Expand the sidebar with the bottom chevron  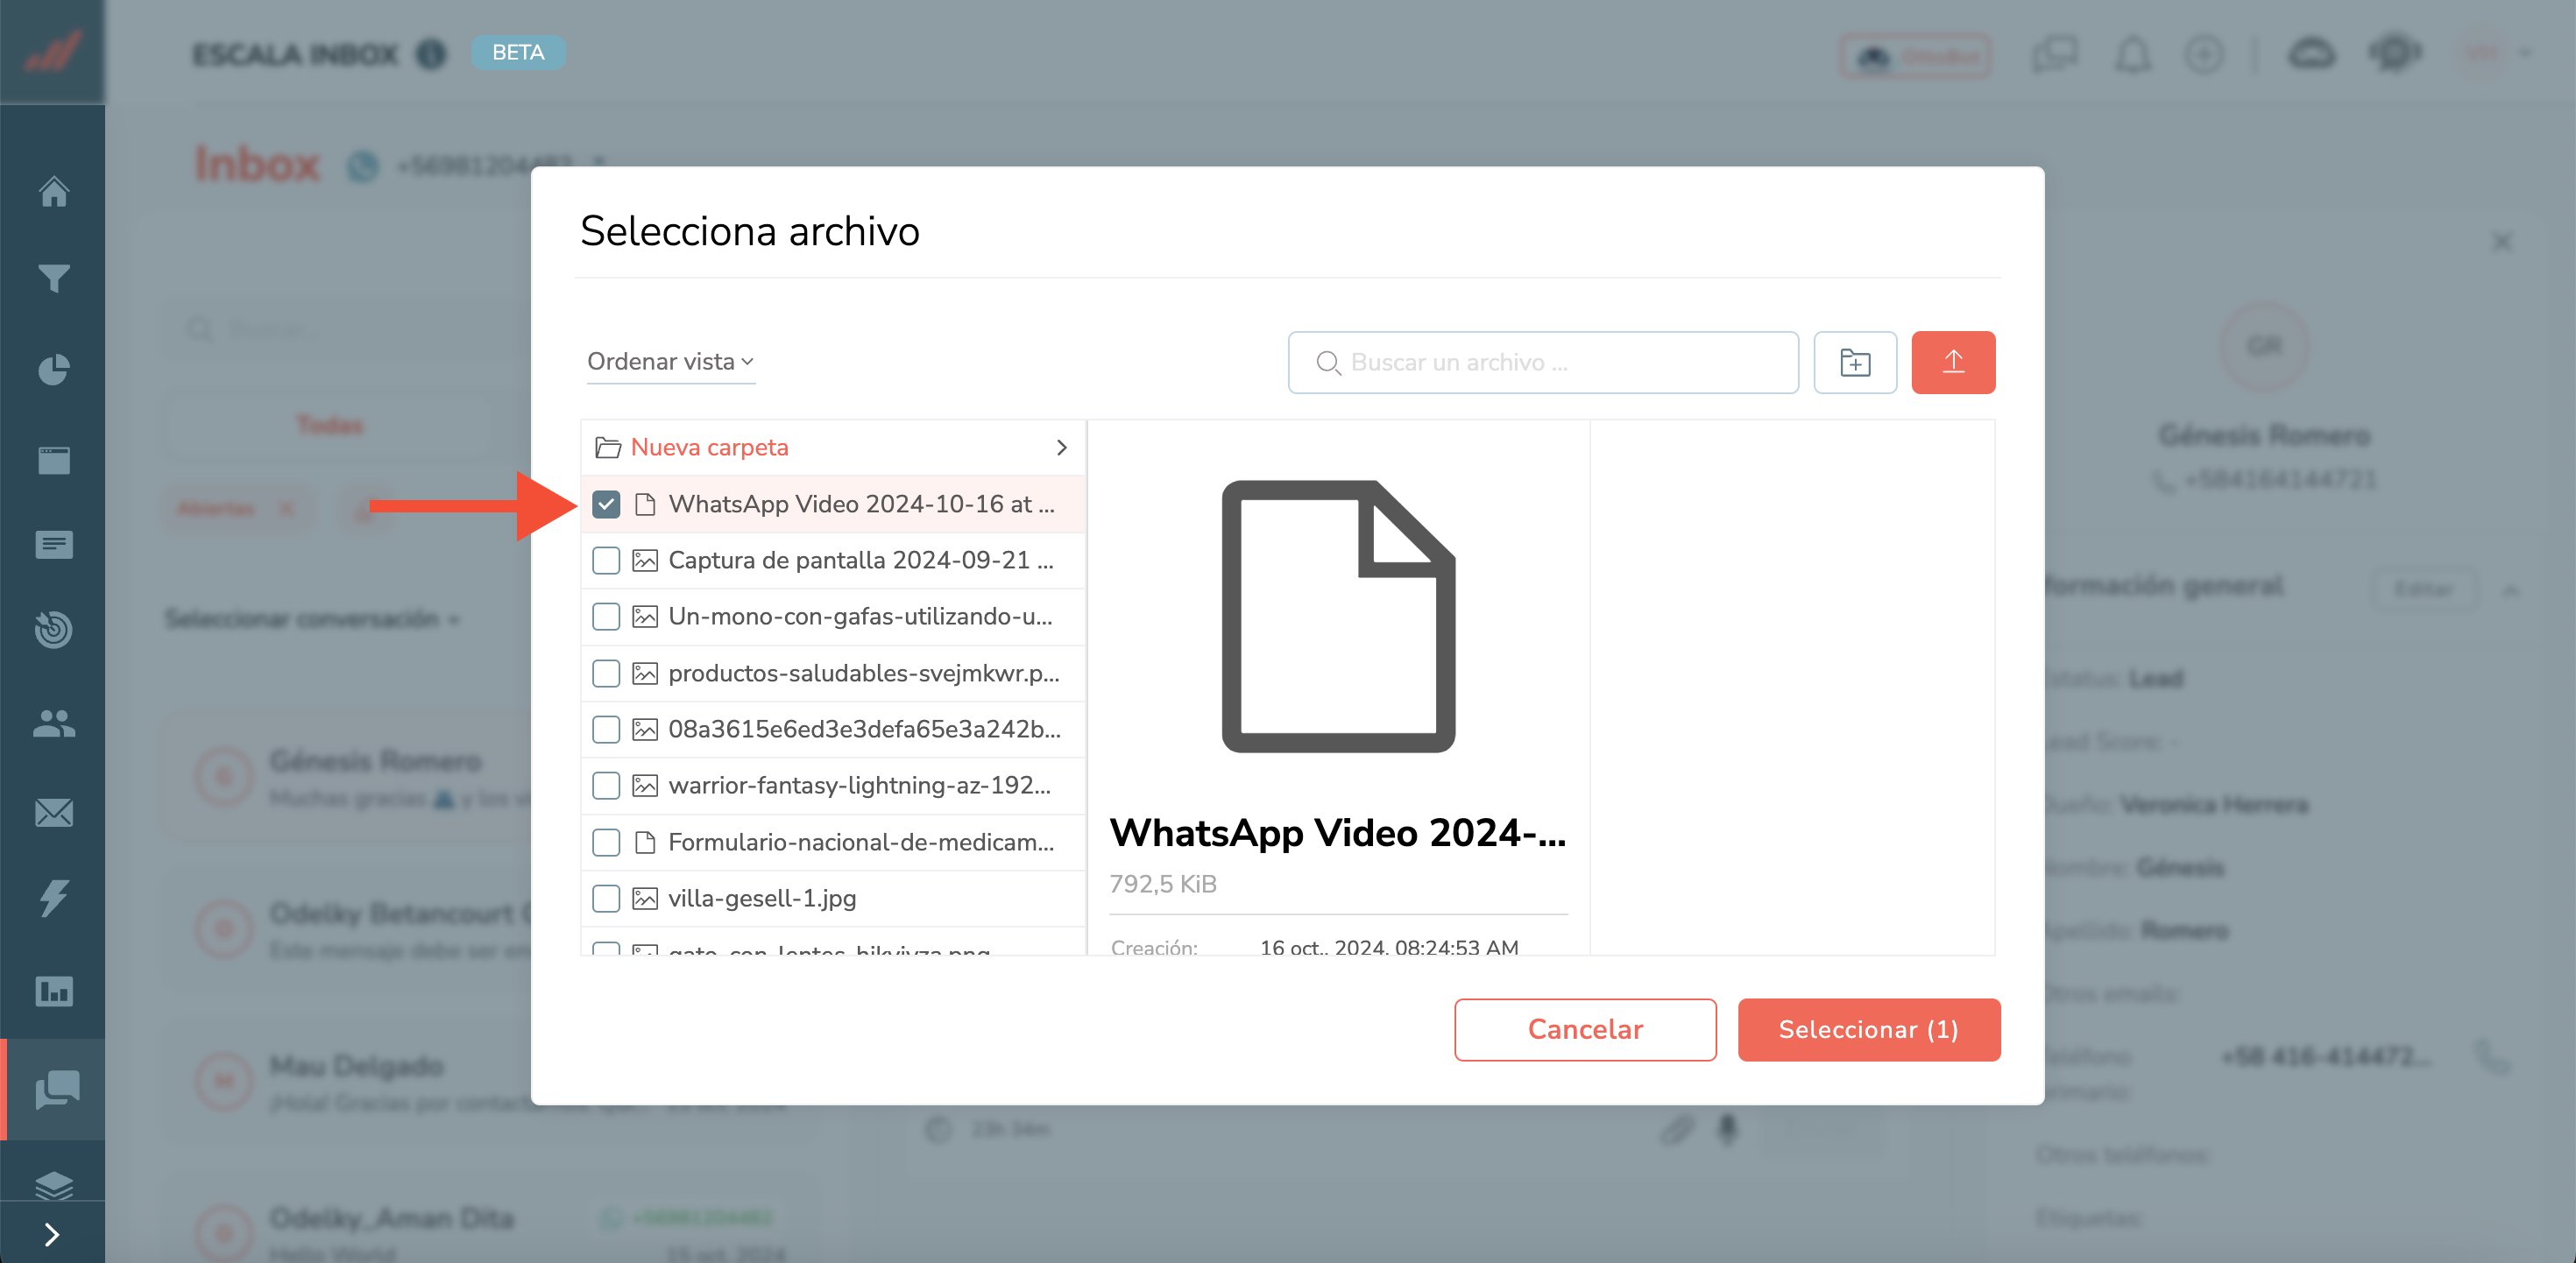pyautogui.click(x=52, y=1235)
